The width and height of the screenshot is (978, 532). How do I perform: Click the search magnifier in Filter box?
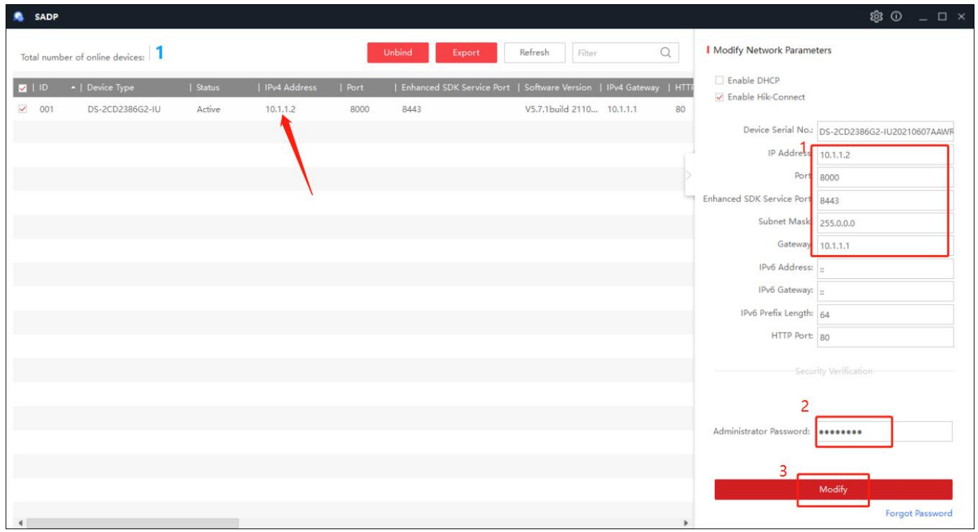(x=665, y=52)
